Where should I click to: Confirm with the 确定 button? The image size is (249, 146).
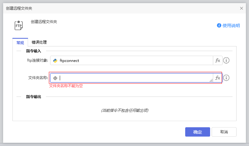pyautogui.click(x=197, y=132)
